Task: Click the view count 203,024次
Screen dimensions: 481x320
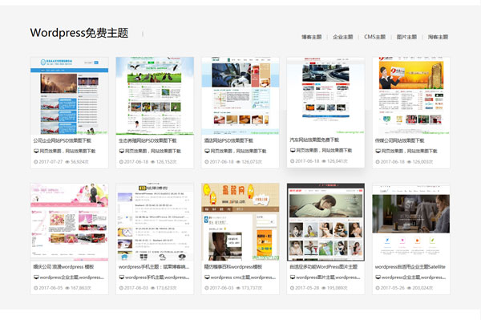Action: click(x=422, y=288)
